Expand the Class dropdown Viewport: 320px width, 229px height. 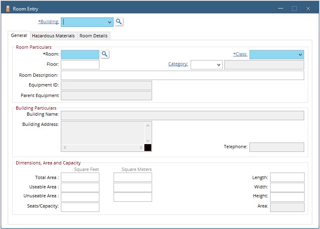300,55
